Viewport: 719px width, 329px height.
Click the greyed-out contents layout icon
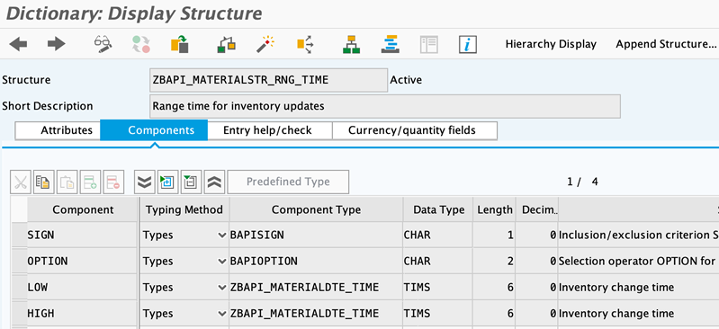click(x=429, y=44)
